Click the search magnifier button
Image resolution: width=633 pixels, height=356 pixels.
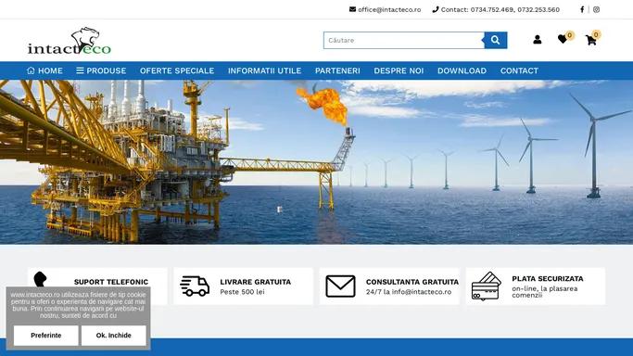495,40
